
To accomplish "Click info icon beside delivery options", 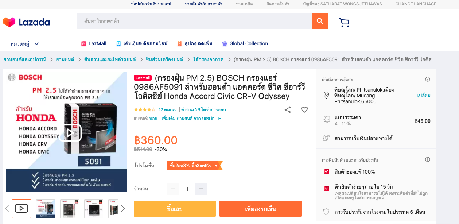I will point(428,79).
